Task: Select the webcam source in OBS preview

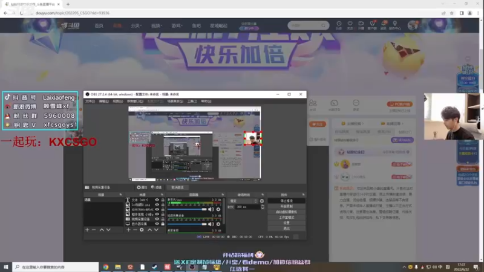Action: point(253,138)
